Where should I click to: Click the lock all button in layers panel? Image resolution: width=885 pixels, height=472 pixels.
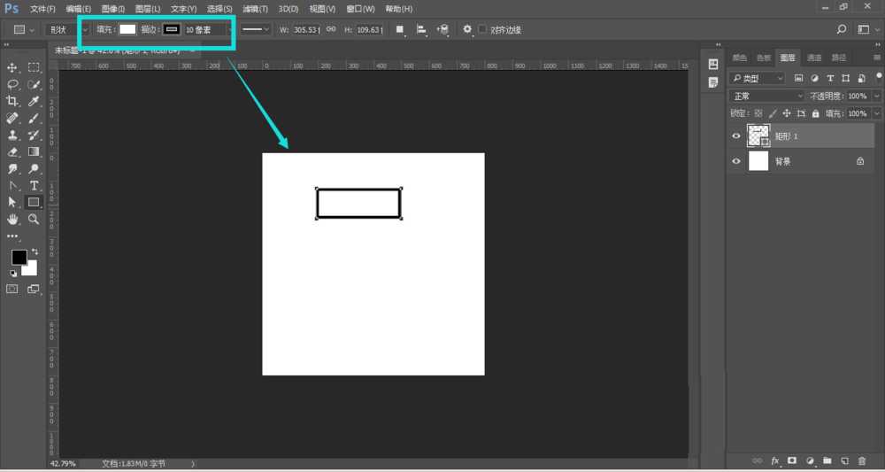(x=815, y=113)
